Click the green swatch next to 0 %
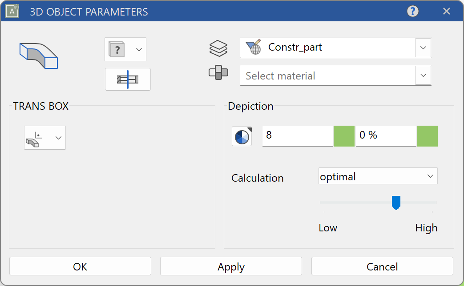This screenshot has width=464, height=286. [x=427, y=136]
